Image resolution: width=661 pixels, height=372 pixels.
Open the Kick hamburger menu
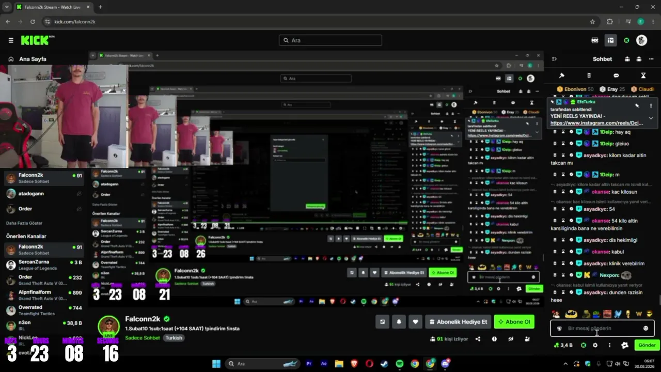coord(11,40)
